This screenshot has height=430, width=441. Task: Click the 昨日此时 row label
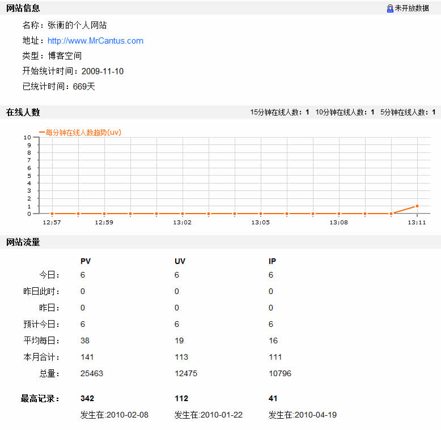41,291
